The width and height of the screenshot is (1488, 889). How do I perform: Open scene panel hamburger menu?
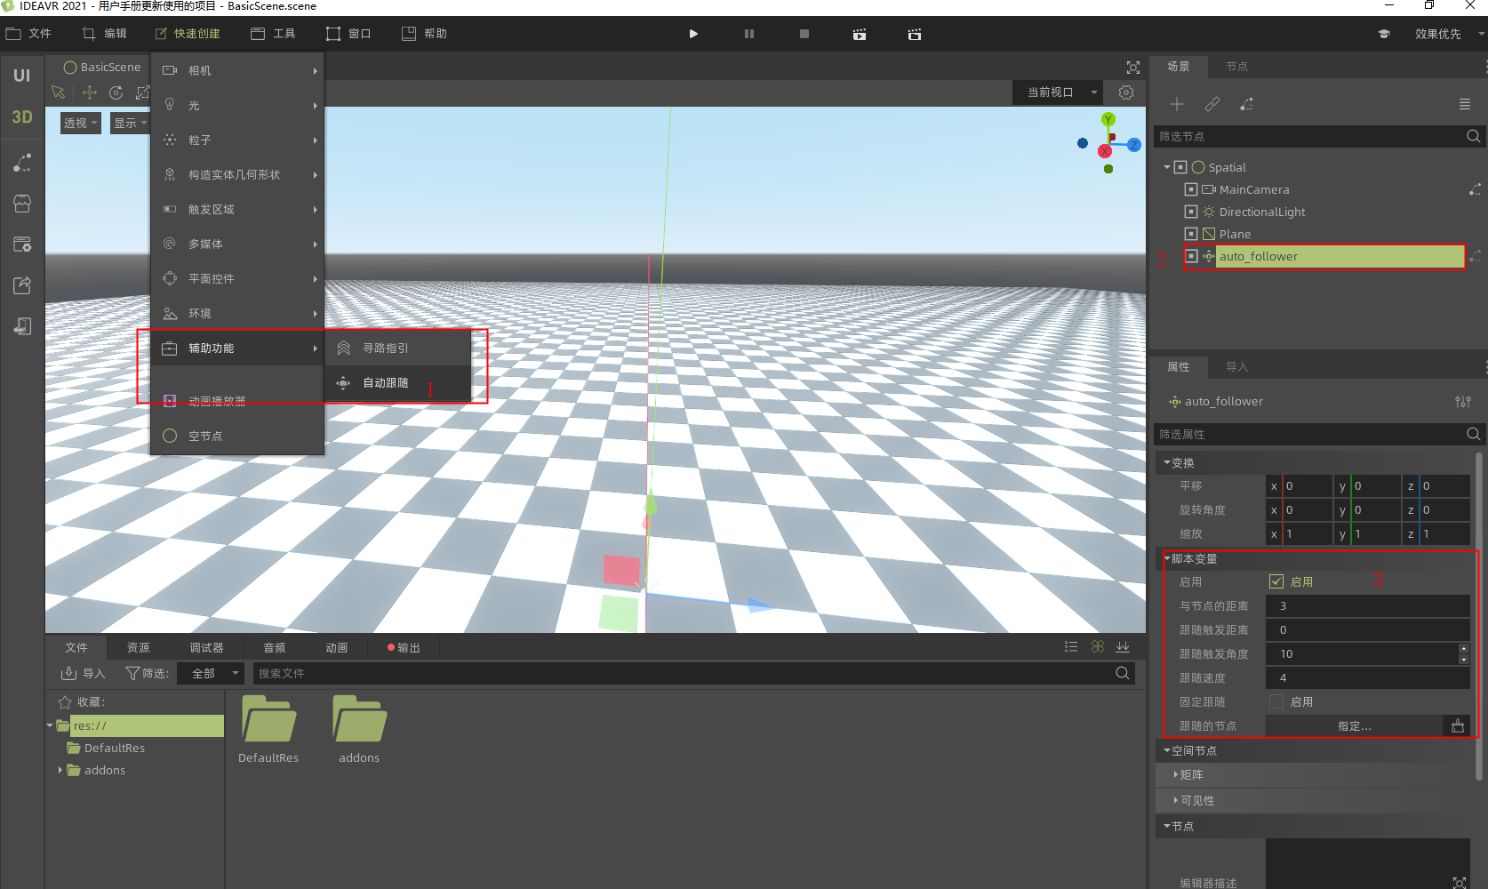(x=1465, y=105)
